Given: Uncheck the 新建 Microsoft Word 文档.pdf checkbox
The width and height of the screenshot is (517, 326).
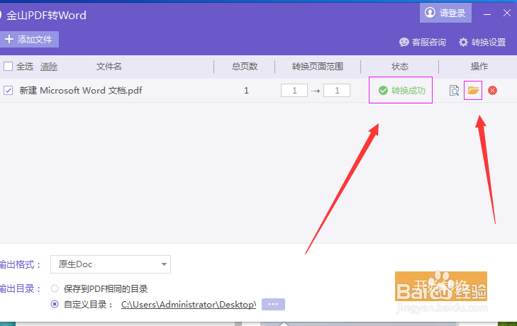Looking at the screenshot, I should [x=9, y=90].
